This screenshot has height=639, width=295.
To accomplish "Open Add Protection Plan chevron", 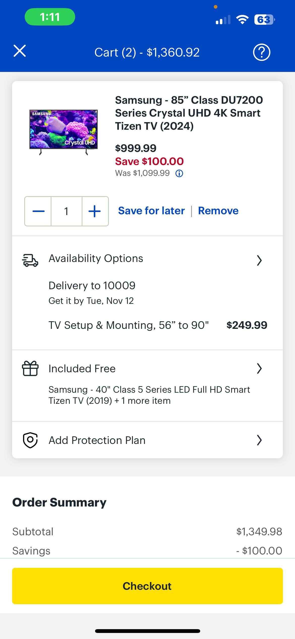I will (259, 440).
